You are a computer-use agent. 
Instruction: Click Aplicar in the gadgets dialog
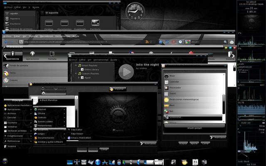[194, 144]
